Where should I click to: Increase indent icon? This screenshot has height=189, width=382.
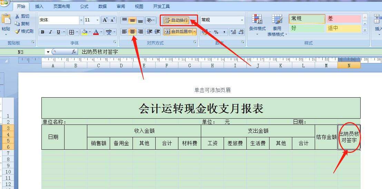[157, 32]
